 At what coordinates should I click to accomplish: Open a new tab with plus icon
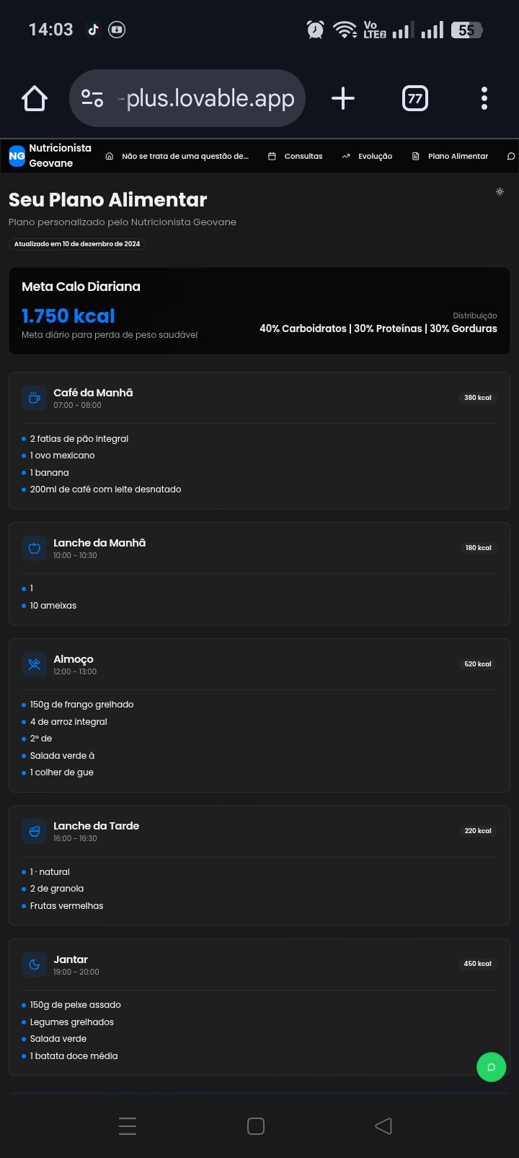point(343,98)
